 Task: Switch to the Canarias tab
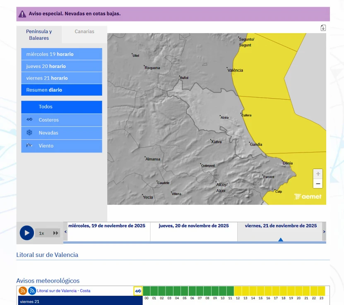(x=84, y=31)
